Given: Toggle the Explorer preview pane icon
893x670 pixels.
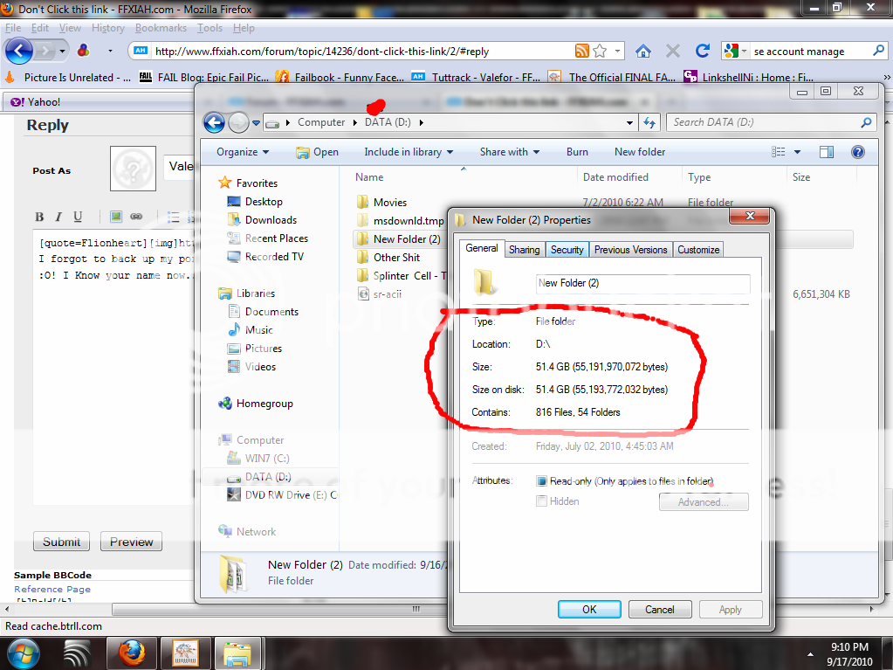Looking at the screenshot, I should 826,152.
